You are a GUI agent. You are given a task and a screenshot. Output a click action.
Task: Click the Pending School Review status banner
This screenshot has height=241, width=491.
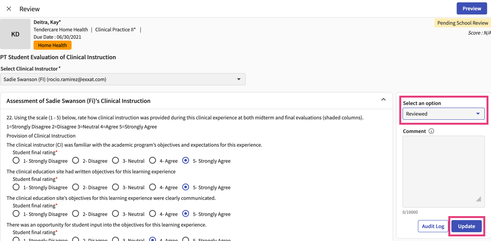462,22
